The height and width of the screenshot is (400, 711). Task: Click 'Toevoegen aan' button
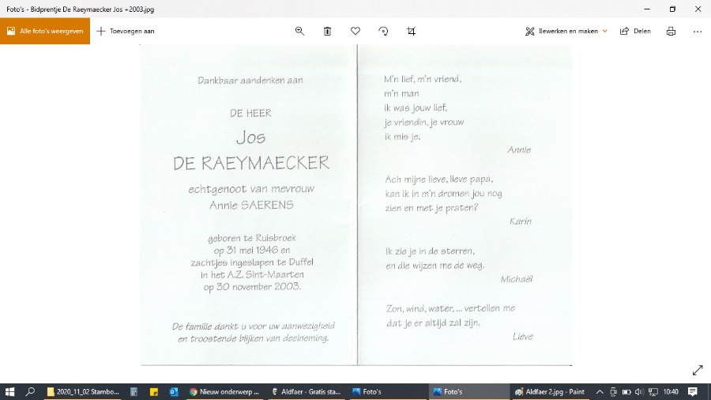click(x=126, y=31)
